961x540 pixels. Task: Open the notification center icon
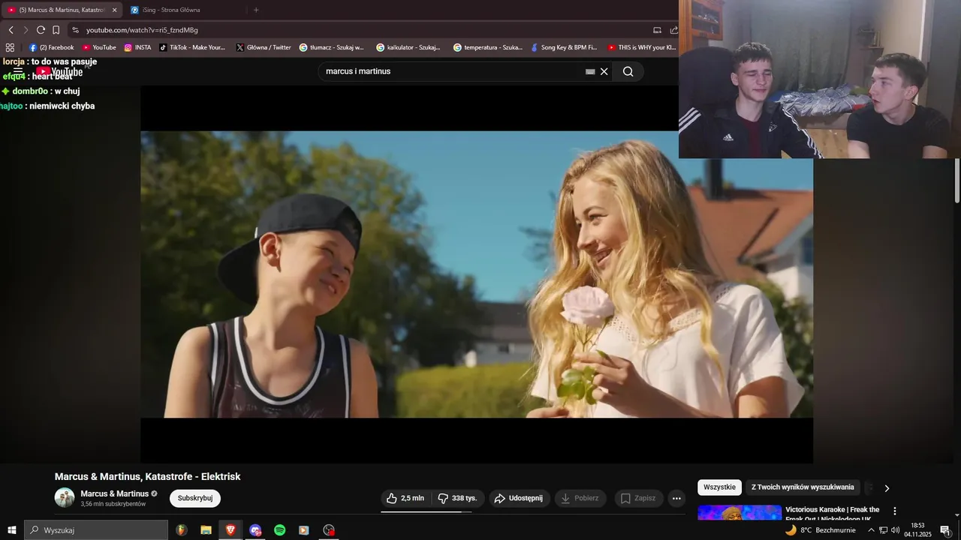pos(945,530)
